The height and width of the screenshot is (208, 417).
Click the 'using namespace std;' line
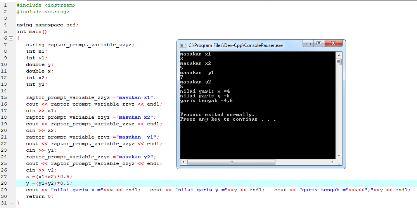coord(48,25)
